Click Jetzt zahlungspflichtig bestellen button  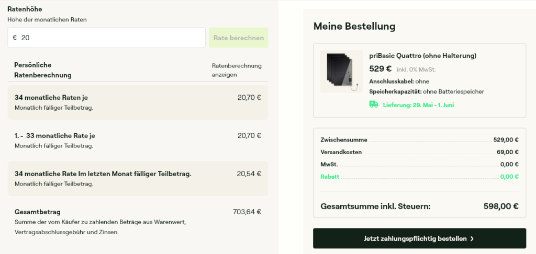coord(419,238)
